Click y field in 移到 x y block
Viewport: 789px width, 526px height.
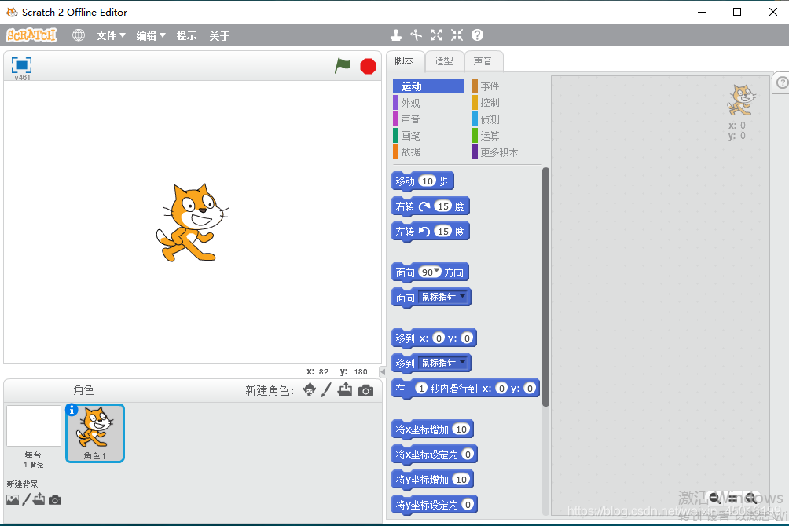click(467, 338)
